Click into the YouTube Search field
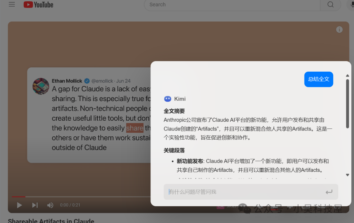Screen dimensions: 354x223 232,5
